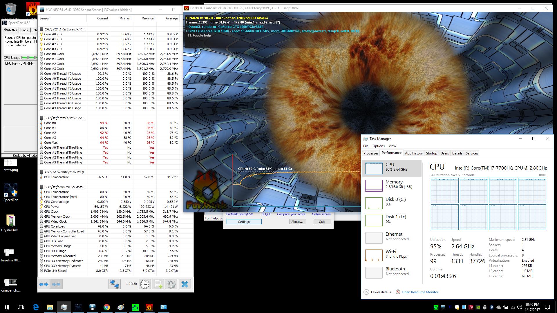
Task: Launch Microsoft Edge from taskbar
Action: [x=36, y=307]
